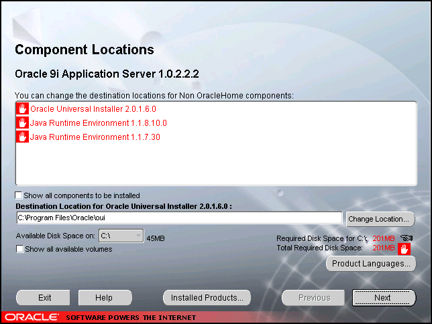Click the stop-hand icon beside Oracle Universal Installer 2.0.1.6.0

point(22,108)
